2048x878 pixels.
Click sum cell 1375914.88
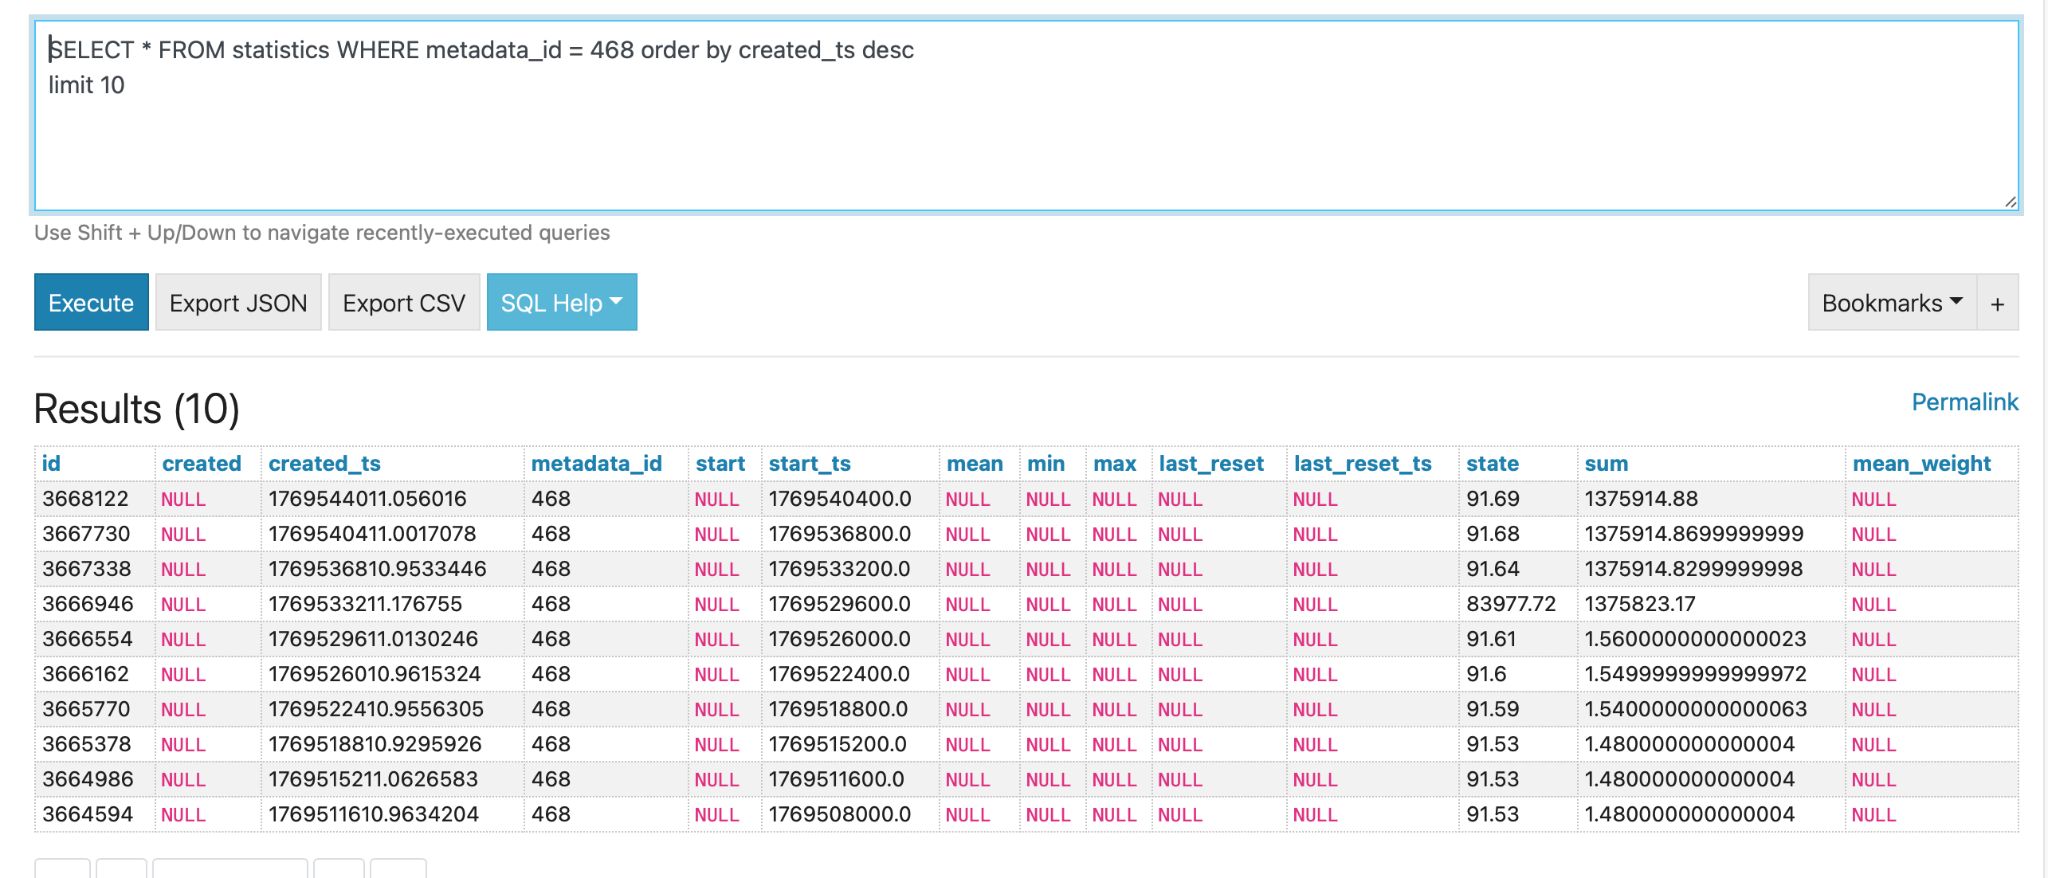[1641, 499]
